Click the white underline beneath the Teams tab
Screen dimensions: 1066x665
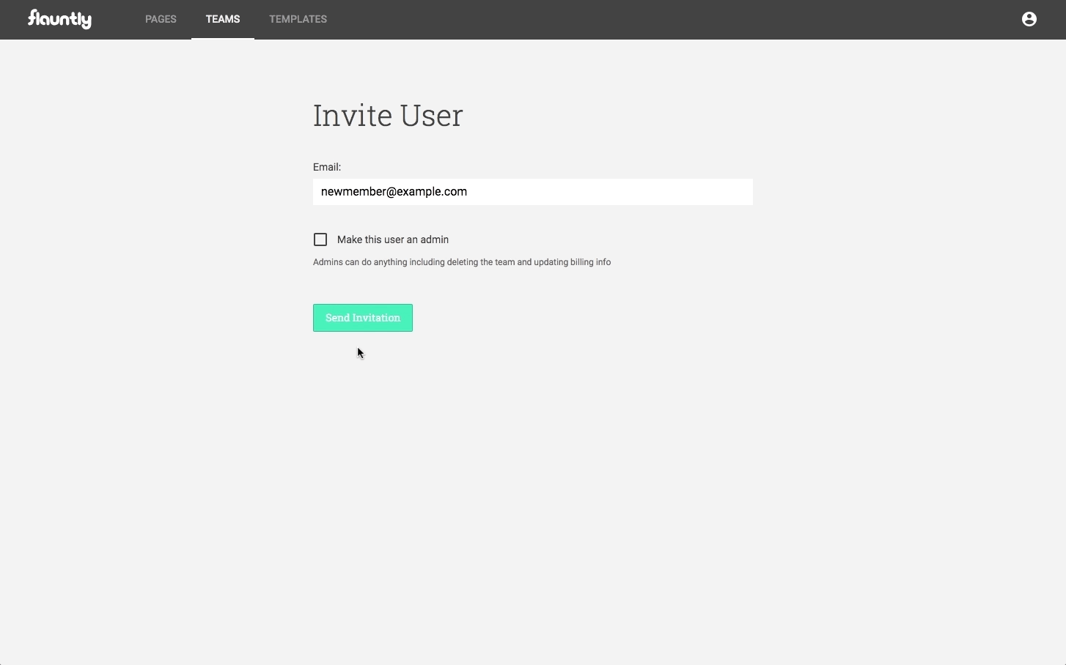(223, 38)
